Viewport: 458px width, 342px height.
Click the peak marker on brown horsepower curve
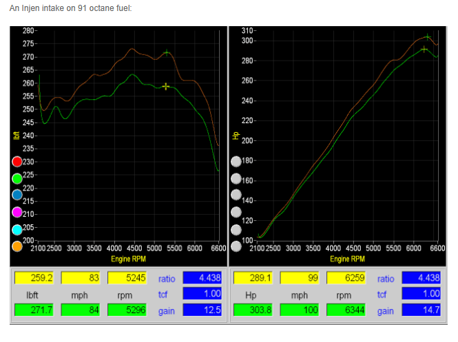[x=427, y=37]
